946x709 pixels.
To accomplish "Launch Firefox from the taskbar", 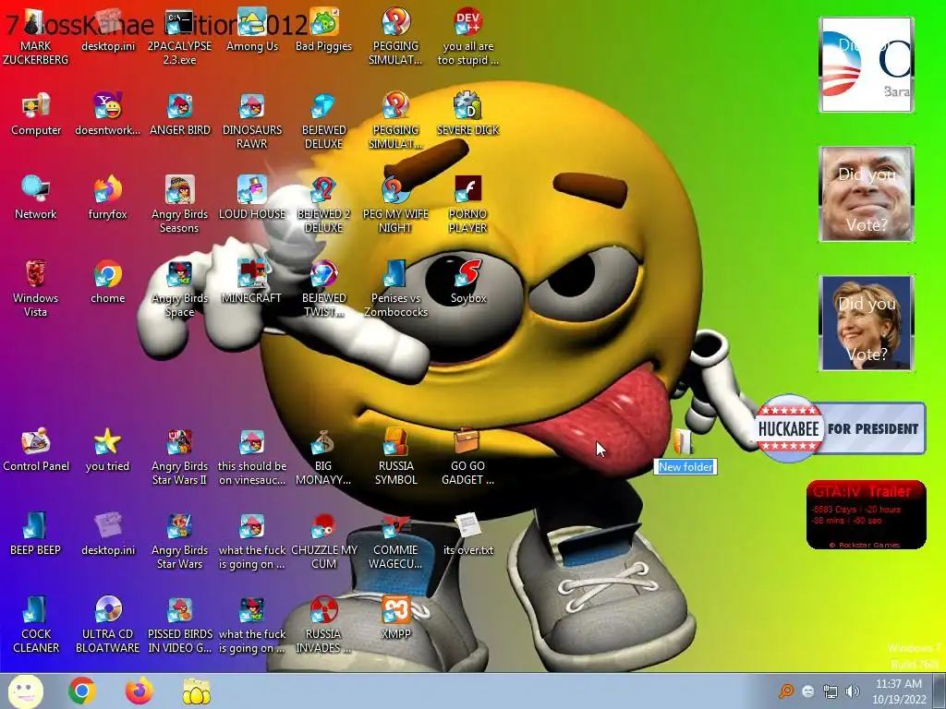I will click(139, 691).
